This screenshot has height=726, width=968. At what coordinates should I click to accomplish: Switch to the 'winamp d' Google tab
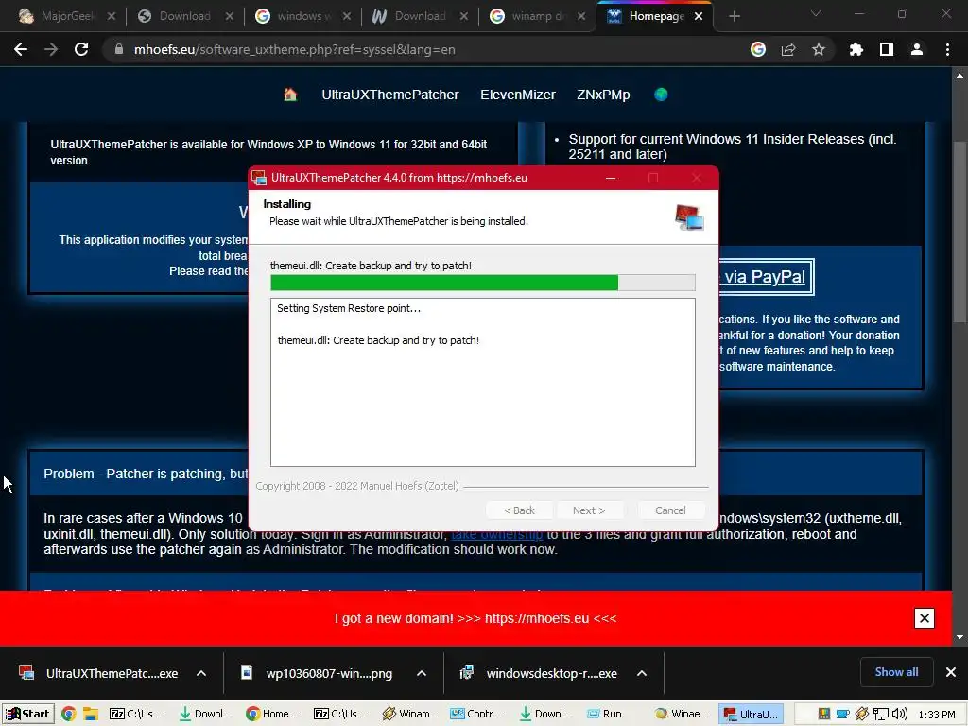pyautogui.click(x=528, y=16)
